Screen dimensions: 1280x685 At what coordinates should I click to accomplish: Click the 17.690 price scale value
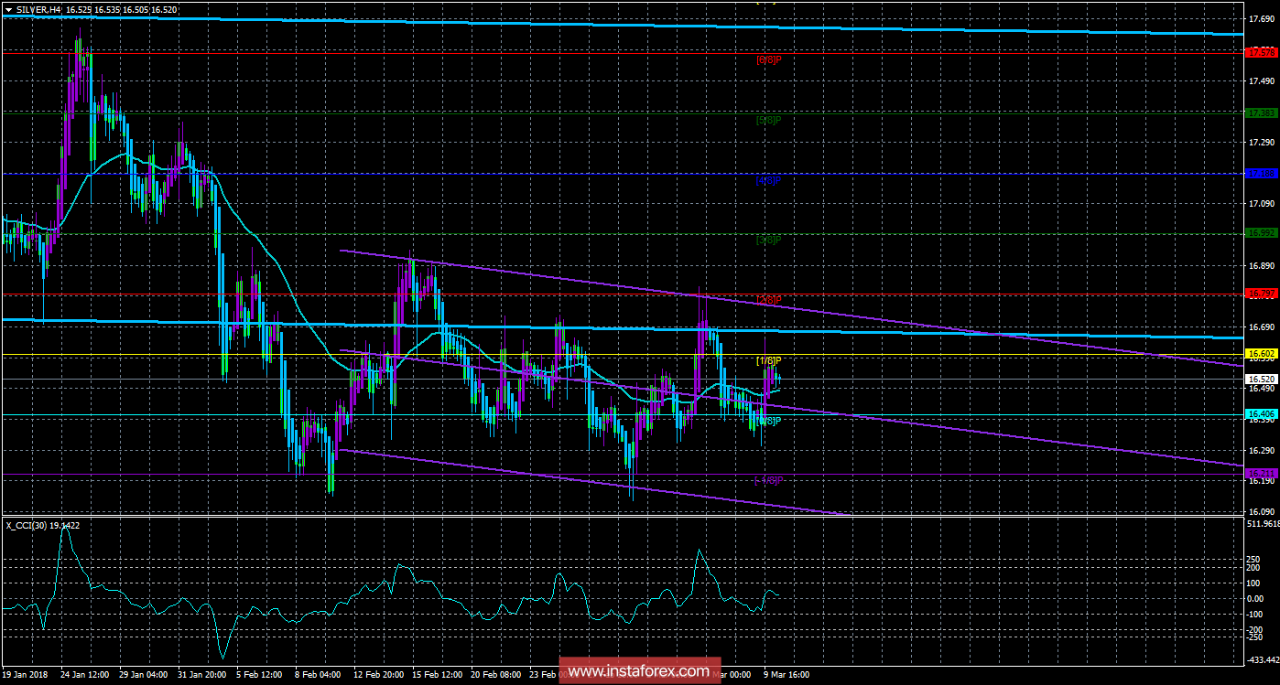tap(1261, 19)
